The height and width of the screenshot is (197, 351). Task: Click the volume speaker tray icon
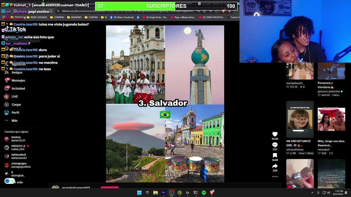pyautogui.click(x=329, y=193)
